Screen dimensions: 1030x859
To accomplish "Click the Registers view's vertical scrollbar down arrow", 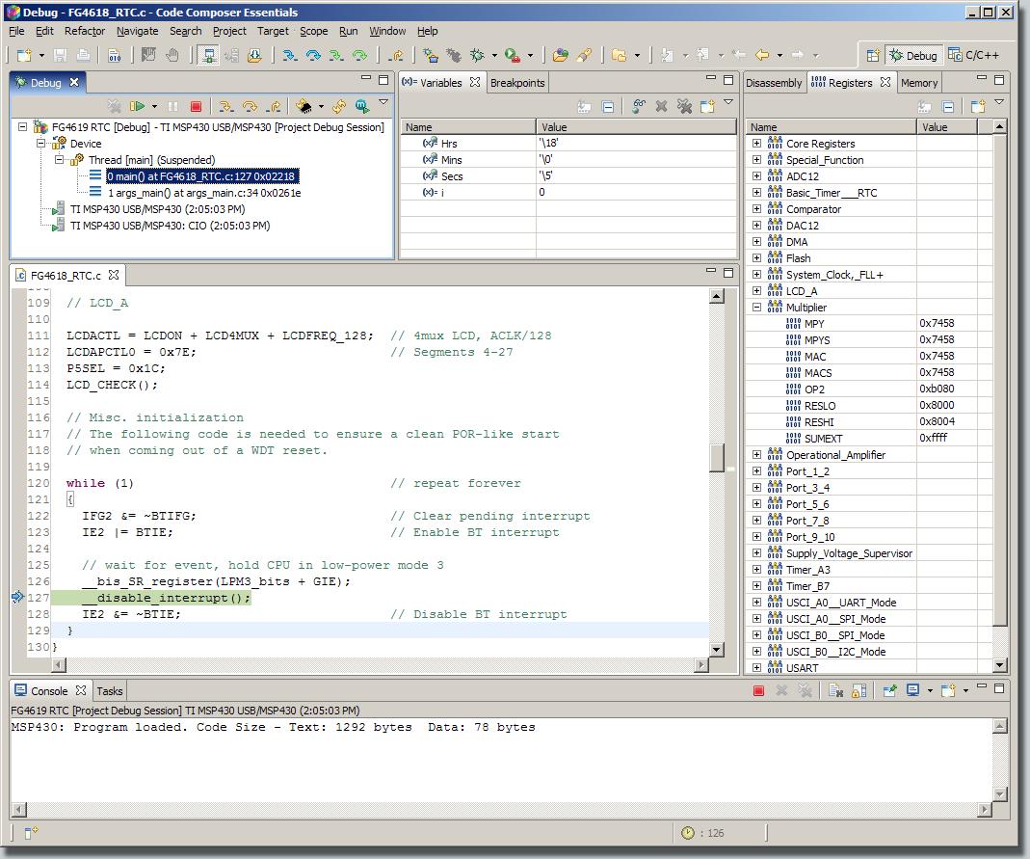I will point(999,664).
